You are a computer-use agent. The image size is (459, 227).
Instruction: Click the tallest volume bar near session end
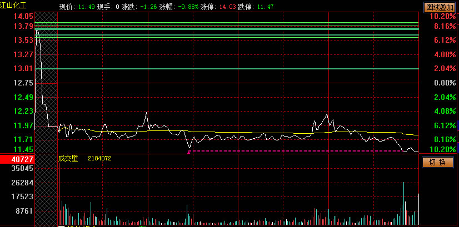tap(404, 203)
